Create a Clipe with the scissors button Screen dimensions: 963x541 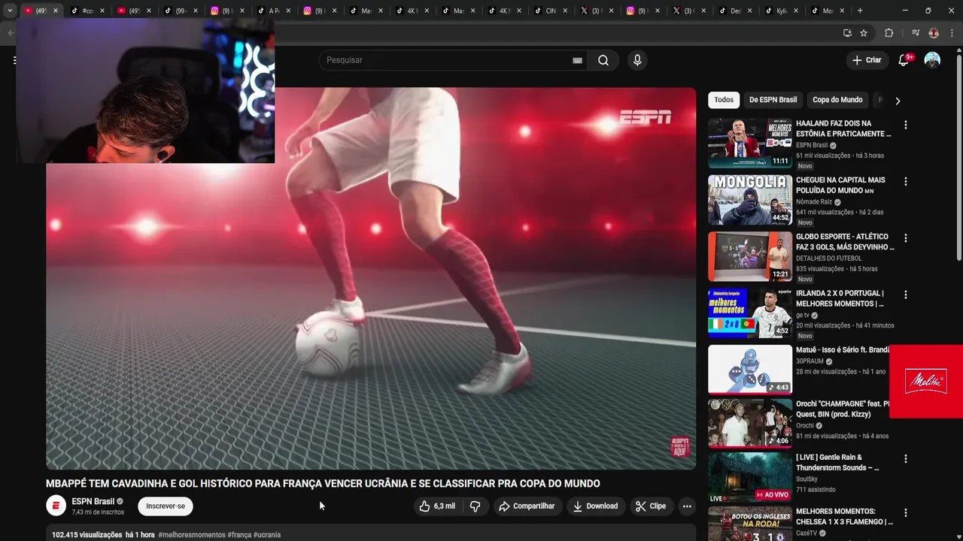pos(651,506)
